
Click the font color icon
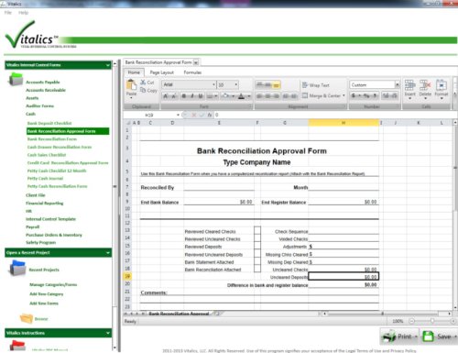pyautogui.click(x=241, y=96)
